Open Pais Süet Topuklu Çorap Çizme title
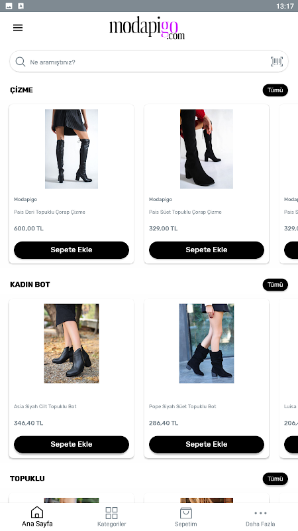Image resolution: width=298 pixels, height=531 pixels. (185, 212)
